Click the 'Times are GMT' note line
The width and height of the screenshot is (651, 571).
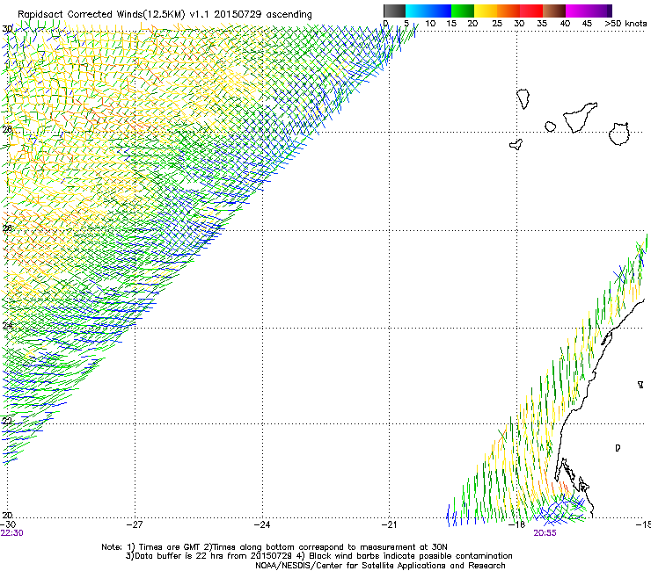274,547
